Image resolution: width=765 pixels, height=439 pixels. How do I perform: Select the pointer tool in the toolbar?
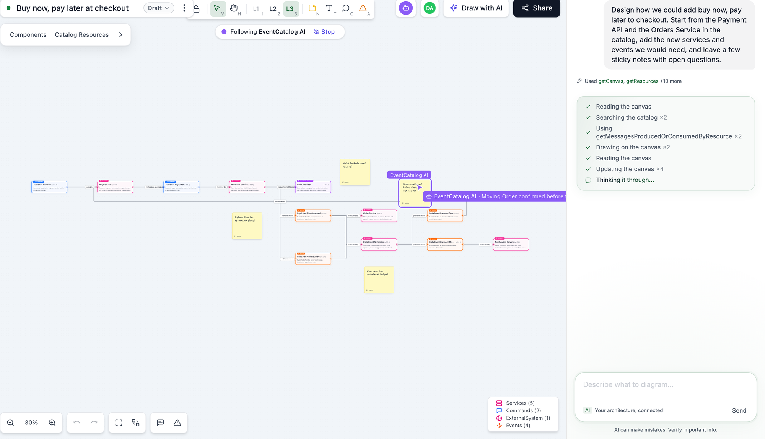(x=218, y=8)
